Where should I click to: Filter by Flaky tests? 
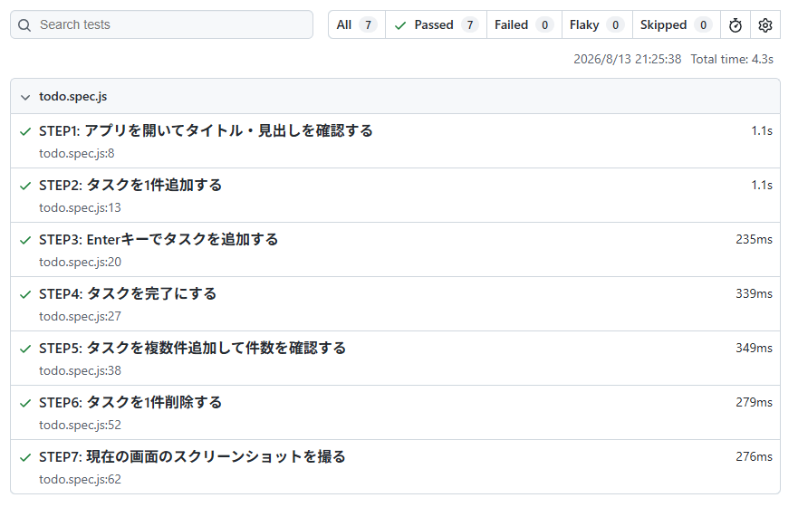pos(597,25)
